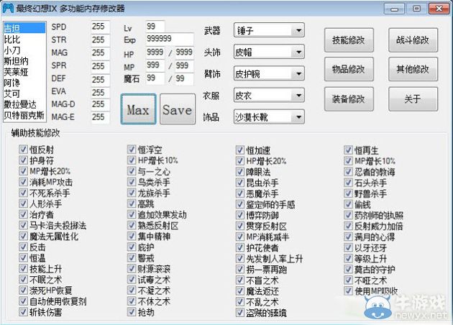The height and width of the screenshot is (325, 453).
Task: Toggle the 护身符 checkbox
Action: pyautogui.click(x=23, y=160)
